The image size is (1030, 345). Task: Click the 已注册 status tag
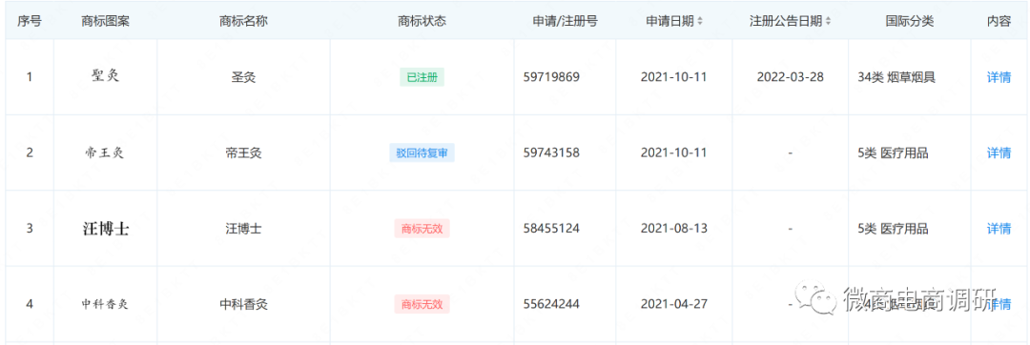pos(422,77)
